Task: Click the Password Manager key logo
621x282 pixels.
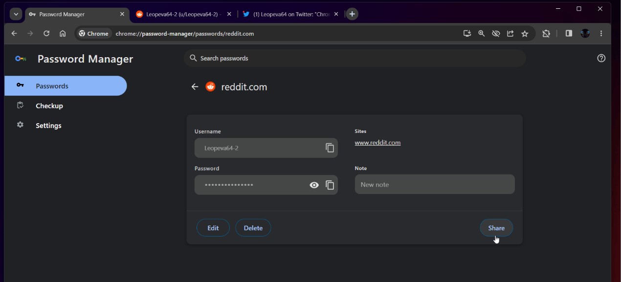Action: (x=21, y=59)
